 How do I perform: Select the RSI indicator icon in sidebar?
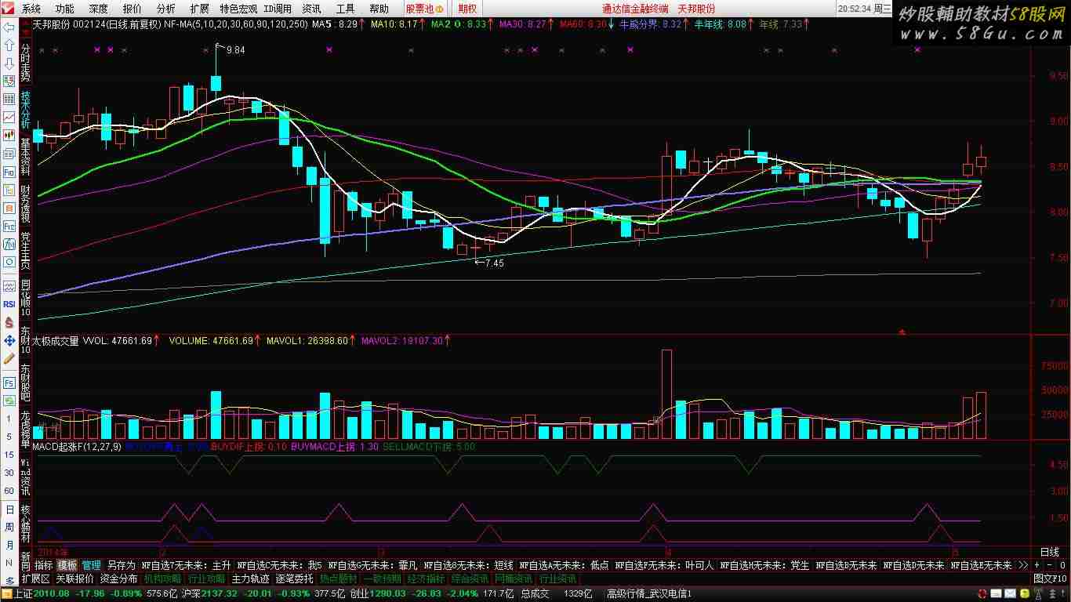9,304
